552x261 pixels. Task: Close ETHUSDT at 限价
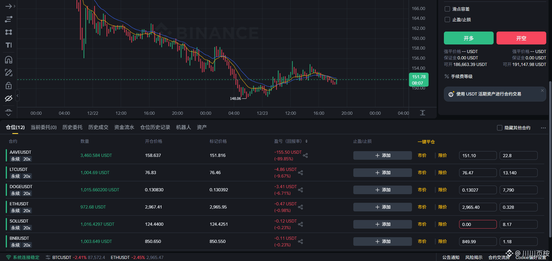(x=442, y=207)
